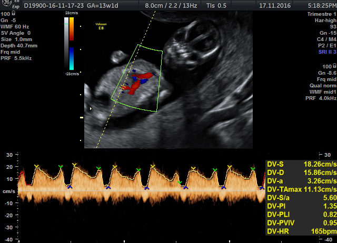Click the Trimestre 1 preset label
Image resolution: width=337 pixels, height=243 pixels.
tap(322, 14)
